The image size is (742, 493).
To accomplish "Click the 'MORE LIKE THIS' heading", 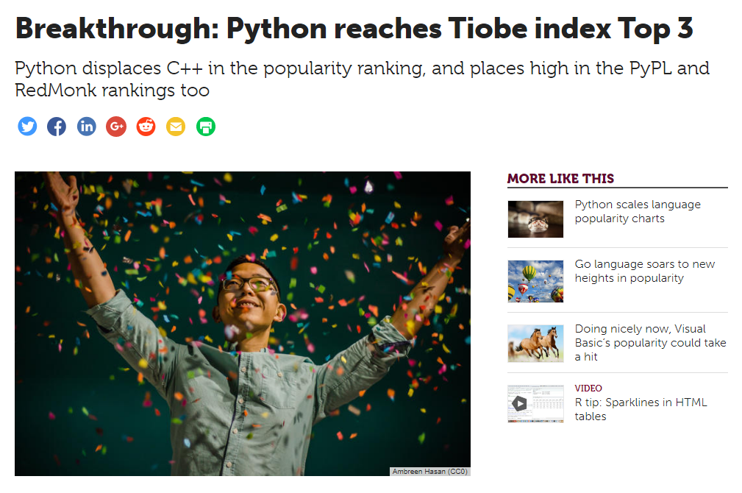I will 560,178.
